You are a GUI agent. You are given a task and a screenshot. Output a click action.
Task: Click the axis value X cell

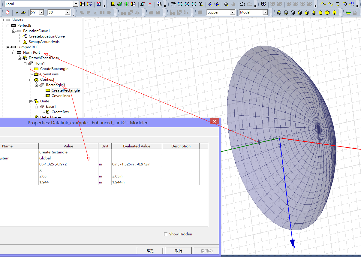tap(68, 170)
